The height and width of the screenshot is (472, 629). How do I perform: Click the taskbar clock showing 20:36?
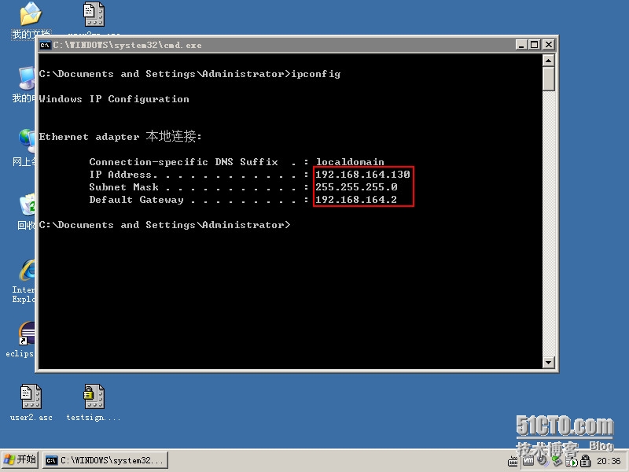pos(608,461)
